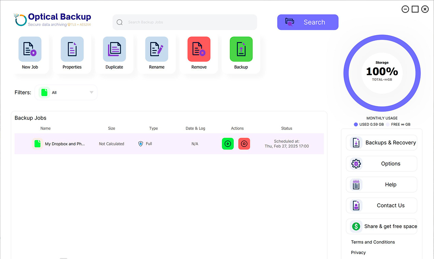Focus the Search Backup Jobs field
This screenshot has height=259, width=434.
coord(185,22)
